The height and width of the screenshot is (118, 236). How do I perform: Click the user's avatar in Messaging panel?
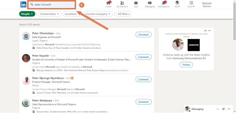[x=187, y=109]
